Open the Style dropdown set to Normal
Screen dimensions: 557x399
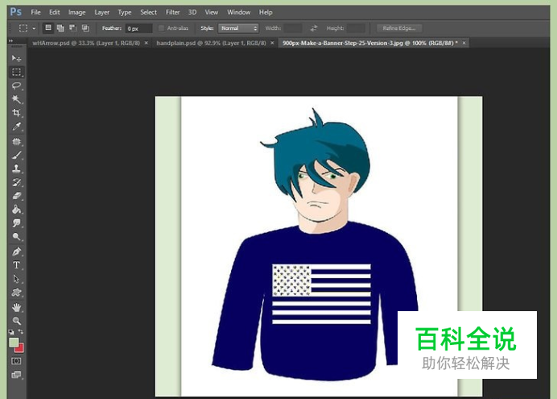[238, 28]
